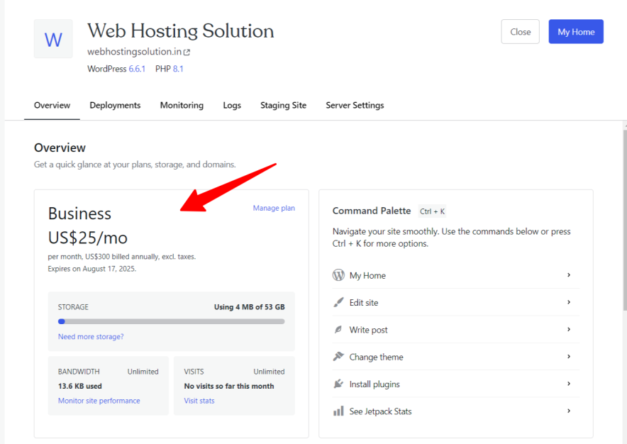Click the W site avatar icon
Image resolution: width=627 pixels, height=444 pixels.
(x=53, y=40)
